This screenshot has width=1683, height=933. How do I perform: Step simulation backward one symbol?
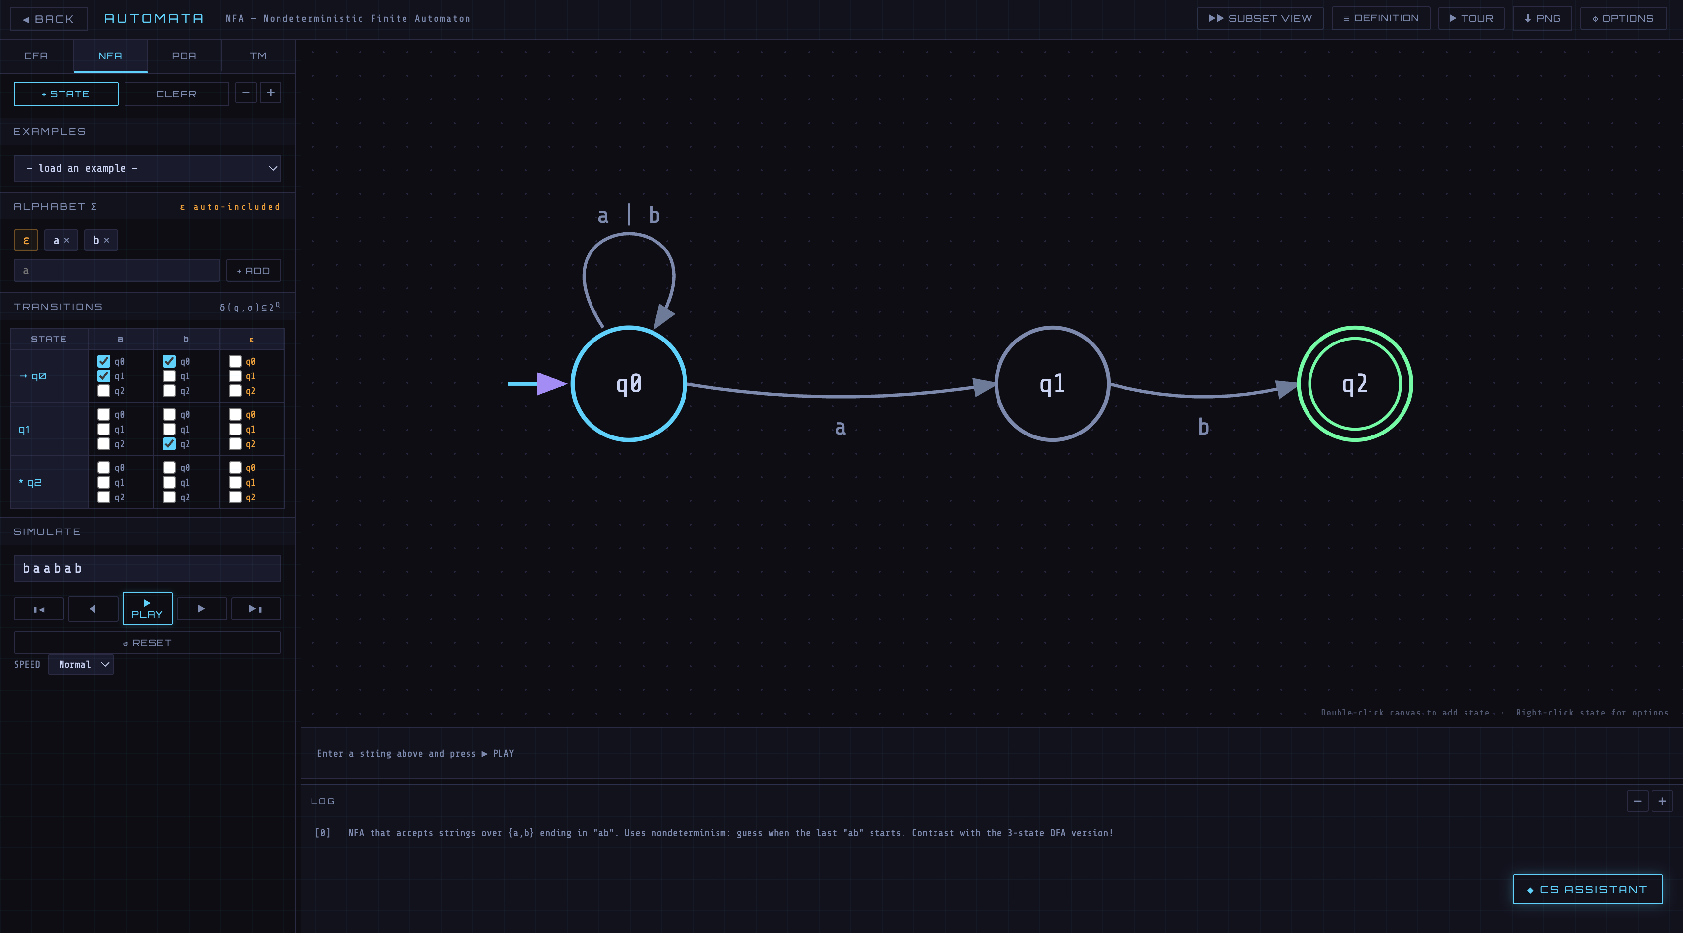click(93, 609)
